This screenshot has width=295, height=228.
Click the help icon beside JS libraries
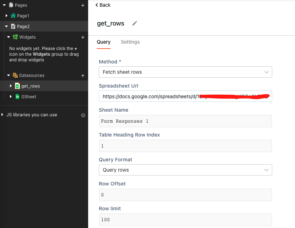pyautogui.click(x=83, y=115)
